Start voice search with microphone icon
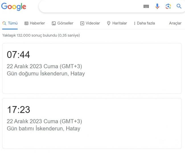 coord(157,6)
